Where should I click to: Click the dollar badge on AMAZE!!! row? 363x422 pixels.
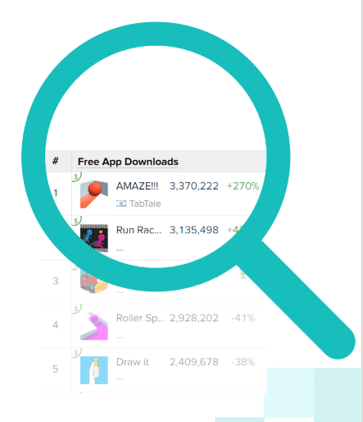click(77, 177)
